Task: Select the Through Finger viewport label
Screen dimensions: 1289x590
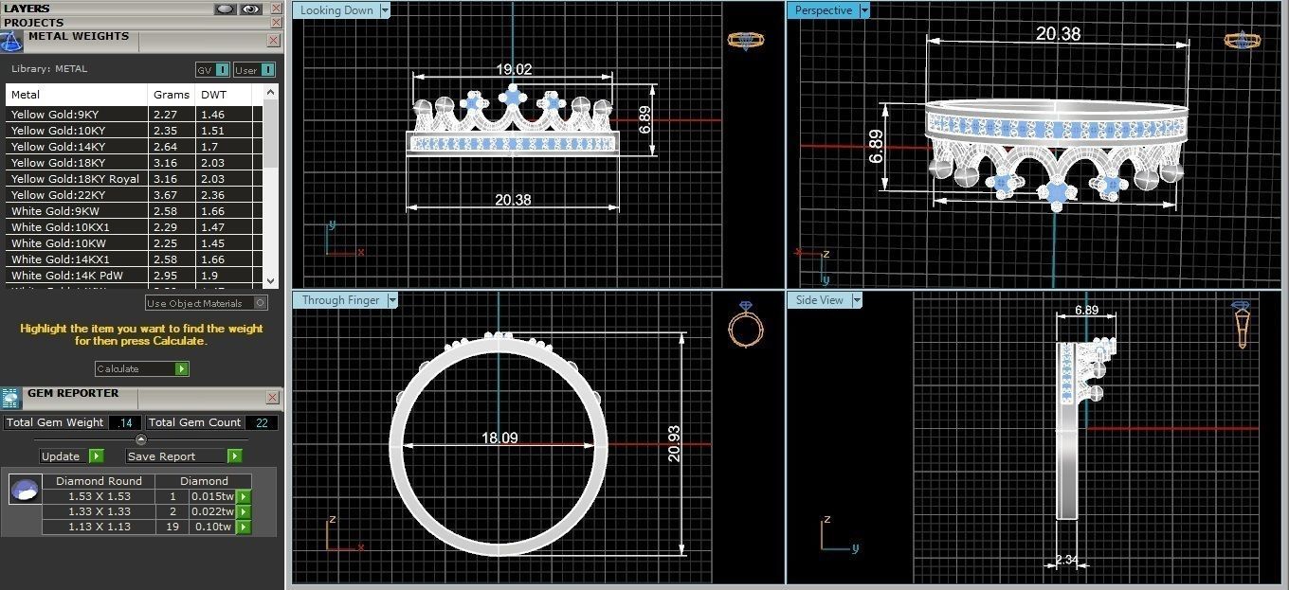Action: point(339,300)
